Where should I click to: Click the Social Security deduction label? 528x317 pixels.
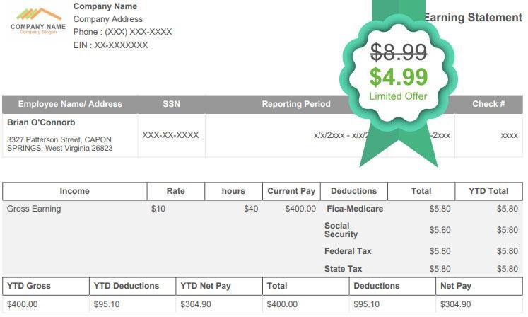click(341, 230)
